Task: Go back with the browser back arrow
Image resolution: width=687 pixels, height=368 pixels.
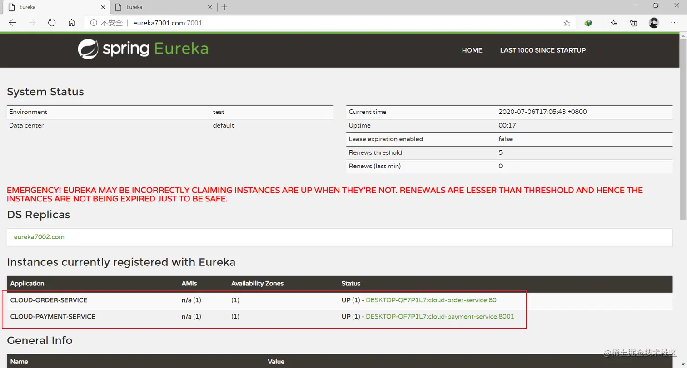Action: 12,23
